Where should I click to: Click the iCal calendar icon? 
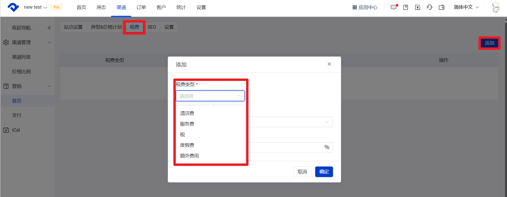tap(6, 130)
